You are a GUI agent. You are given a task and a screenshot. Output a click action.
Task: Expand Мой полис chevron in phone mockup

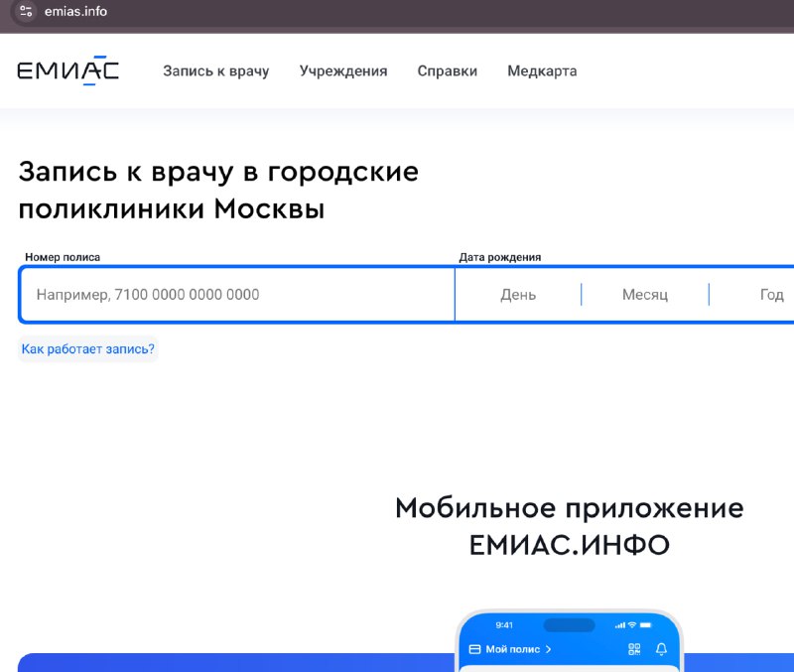(549, 649)
